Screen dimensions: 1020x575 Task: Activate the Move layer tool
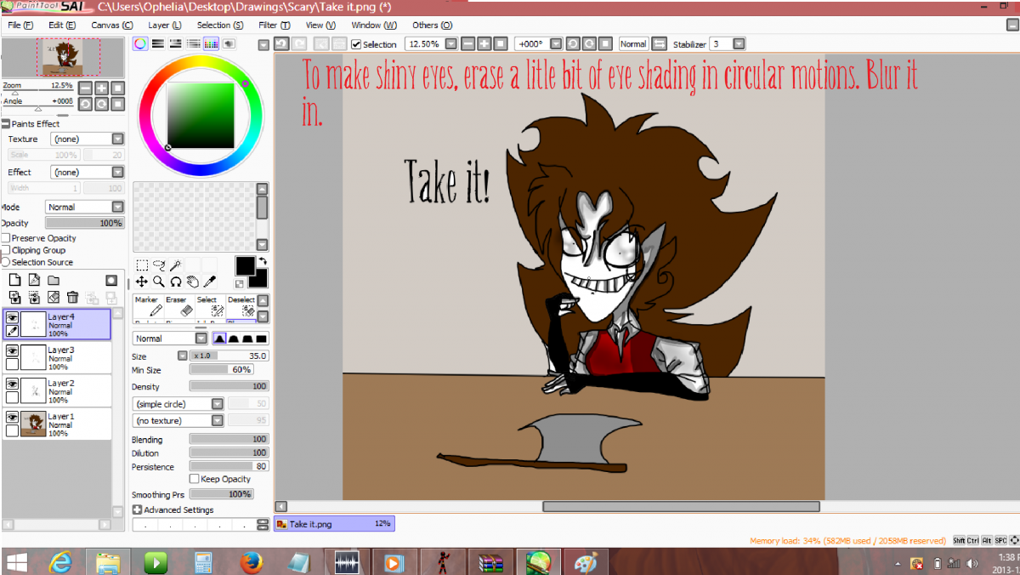coord(141,282)
